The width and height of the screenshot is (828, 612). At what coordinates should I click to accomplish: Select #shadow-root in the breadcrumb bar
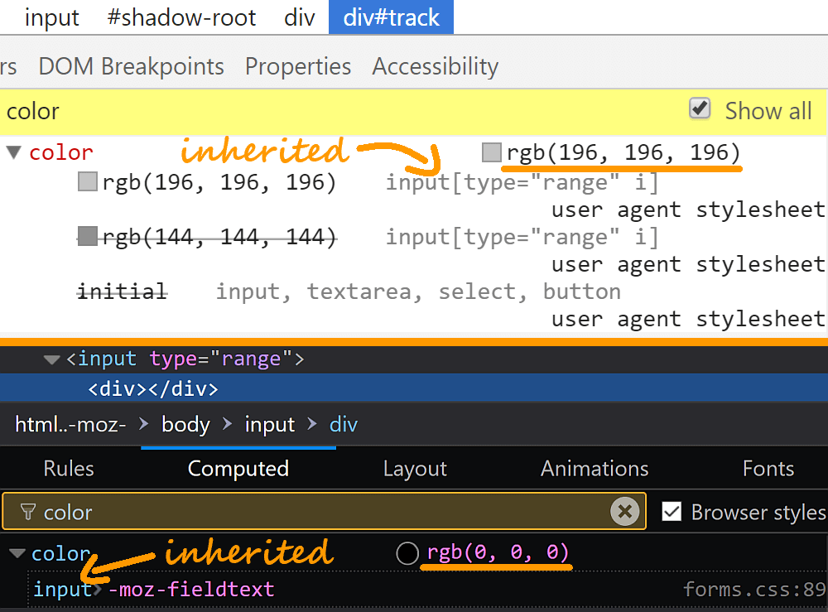pyautogui.click(x=181, y=17)
